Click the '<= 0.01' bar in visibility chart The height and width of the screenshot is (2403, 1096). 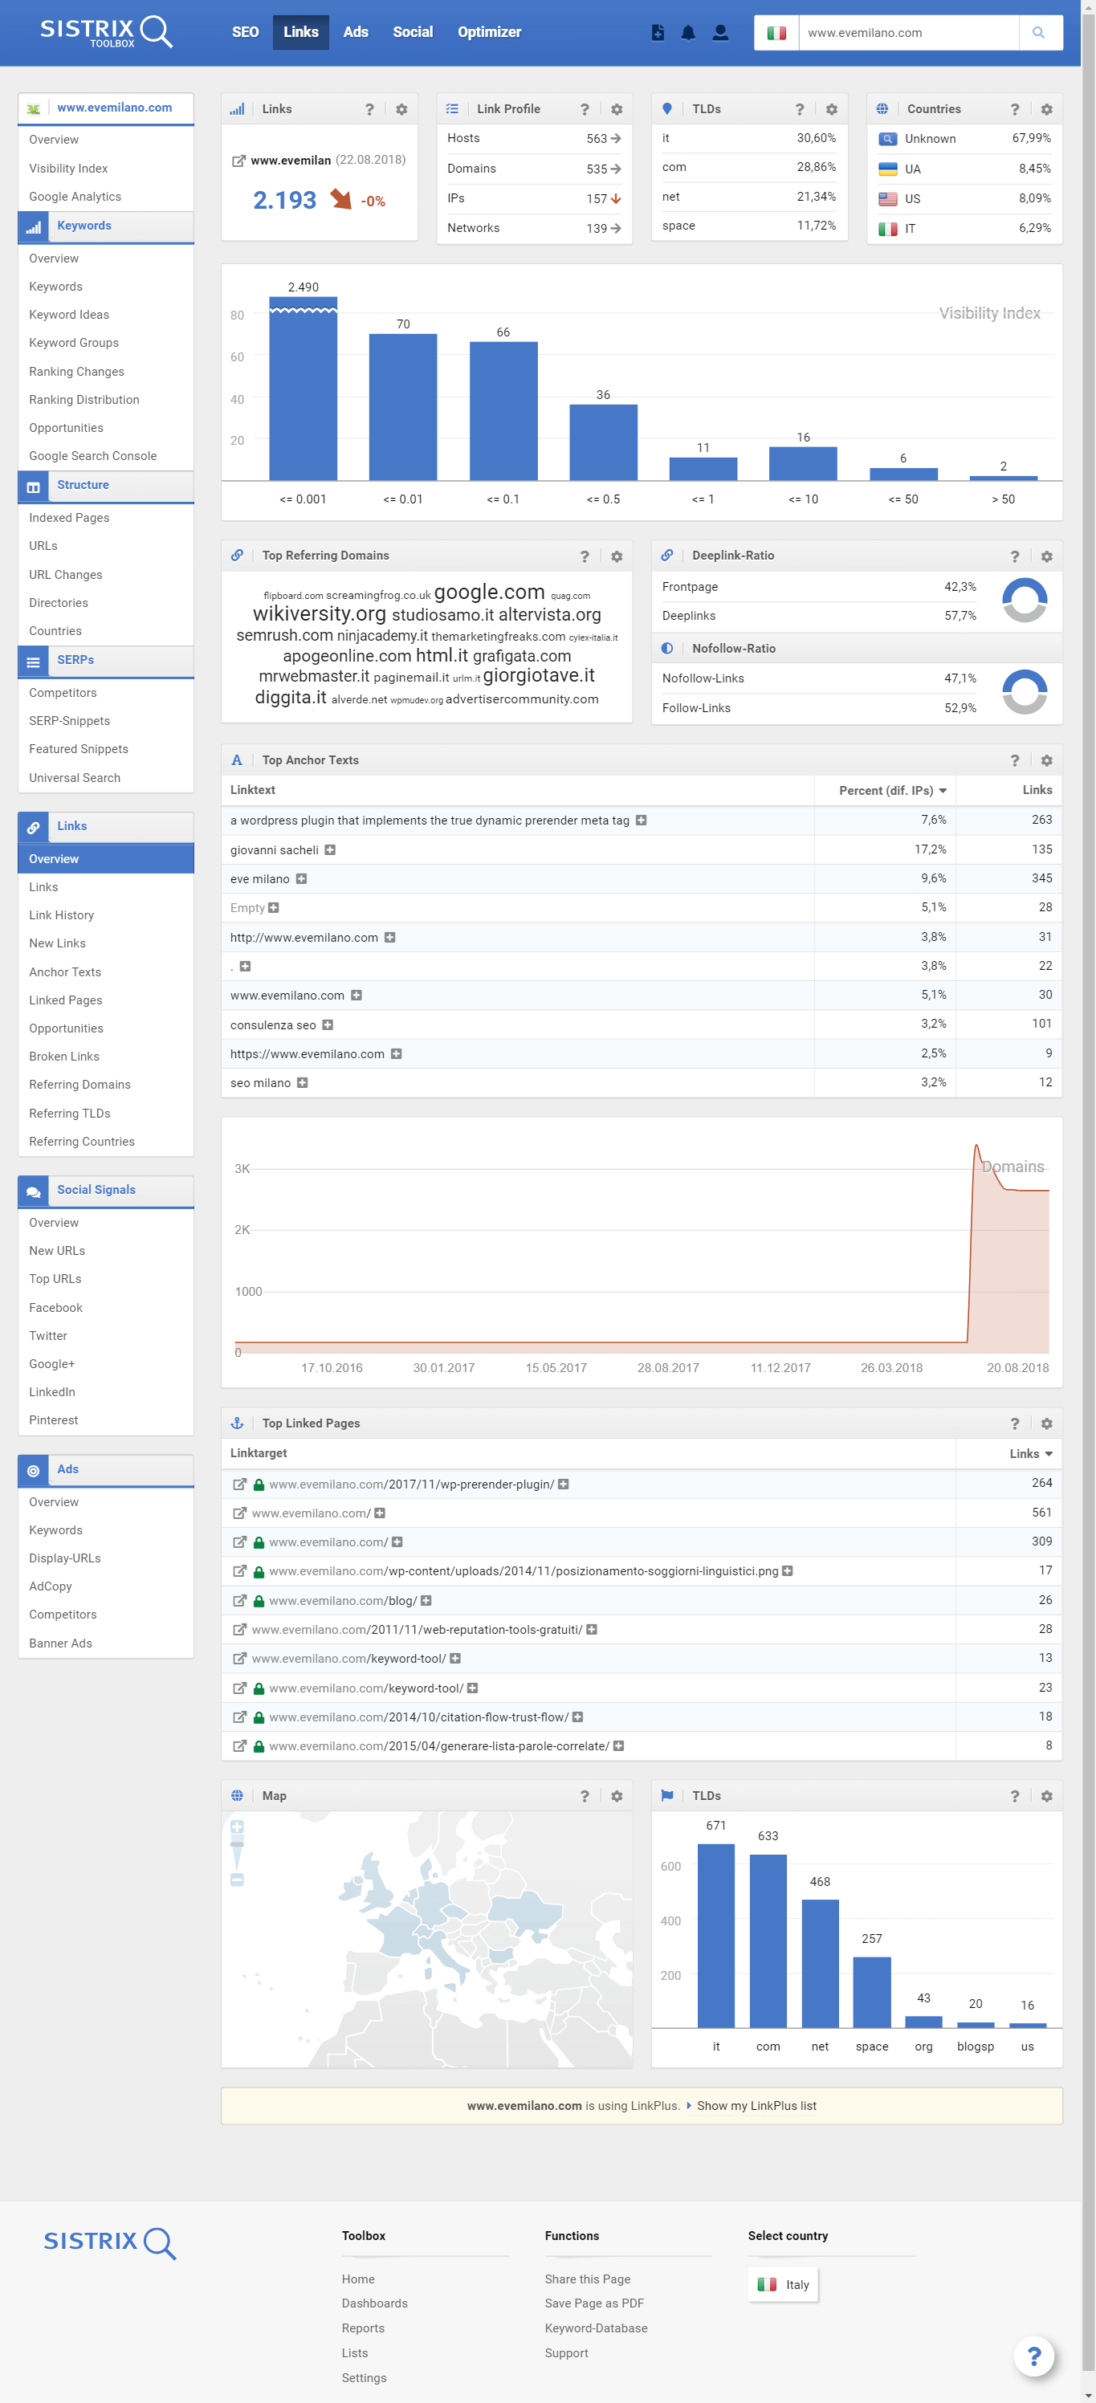(403, 407)
